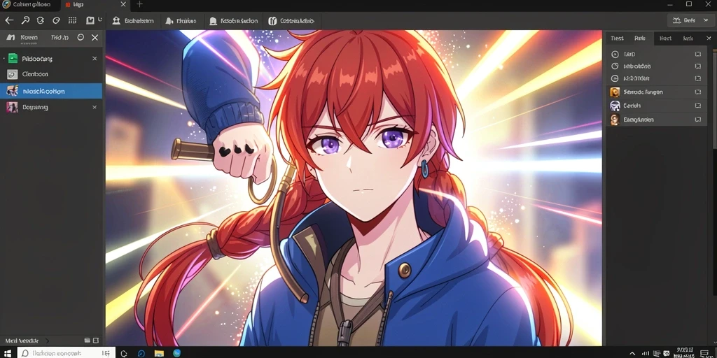This screenshot has height=358, width=717.
Task: Select the magnifier search tool icon
Action: (x=25, y=20)
